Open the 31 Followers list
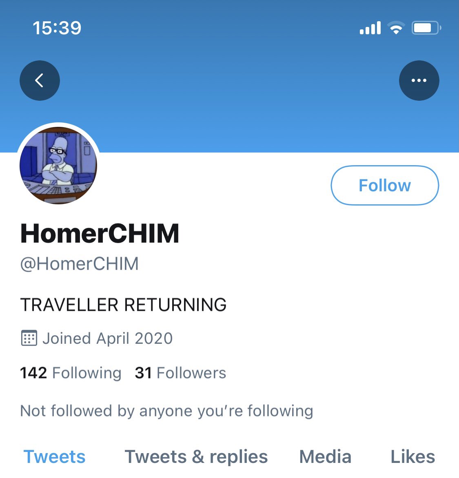 [181, 373]
